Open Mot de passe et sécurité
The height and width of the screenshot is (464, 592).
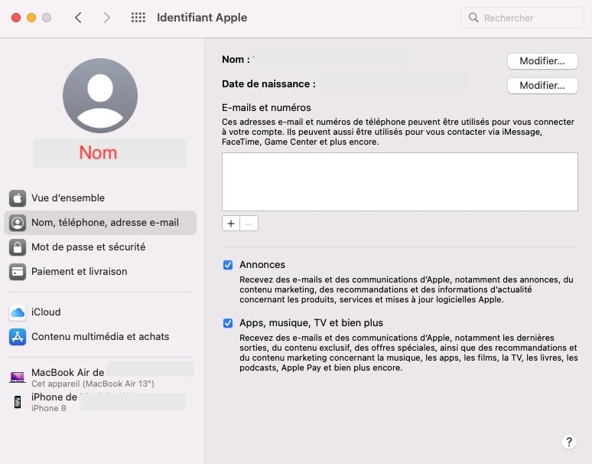pos(100,247)
